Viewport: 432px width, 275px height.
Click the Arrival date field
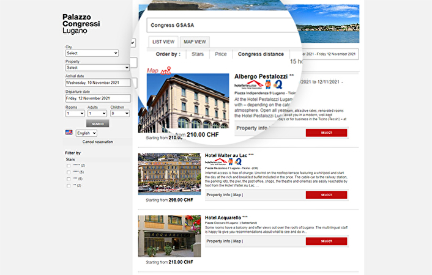point(98,83)
